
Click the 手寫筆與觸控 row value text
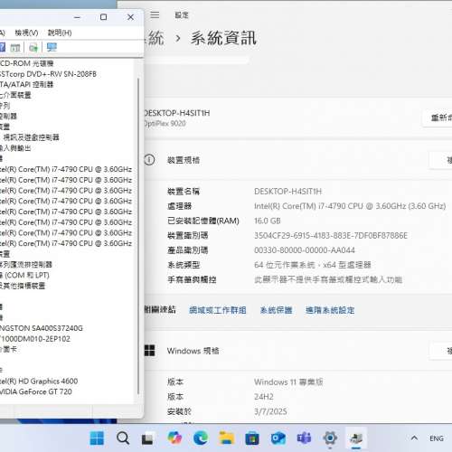[x=328, y=280]
